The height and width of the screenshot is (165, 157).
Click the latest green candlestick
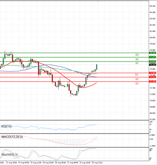97,67
